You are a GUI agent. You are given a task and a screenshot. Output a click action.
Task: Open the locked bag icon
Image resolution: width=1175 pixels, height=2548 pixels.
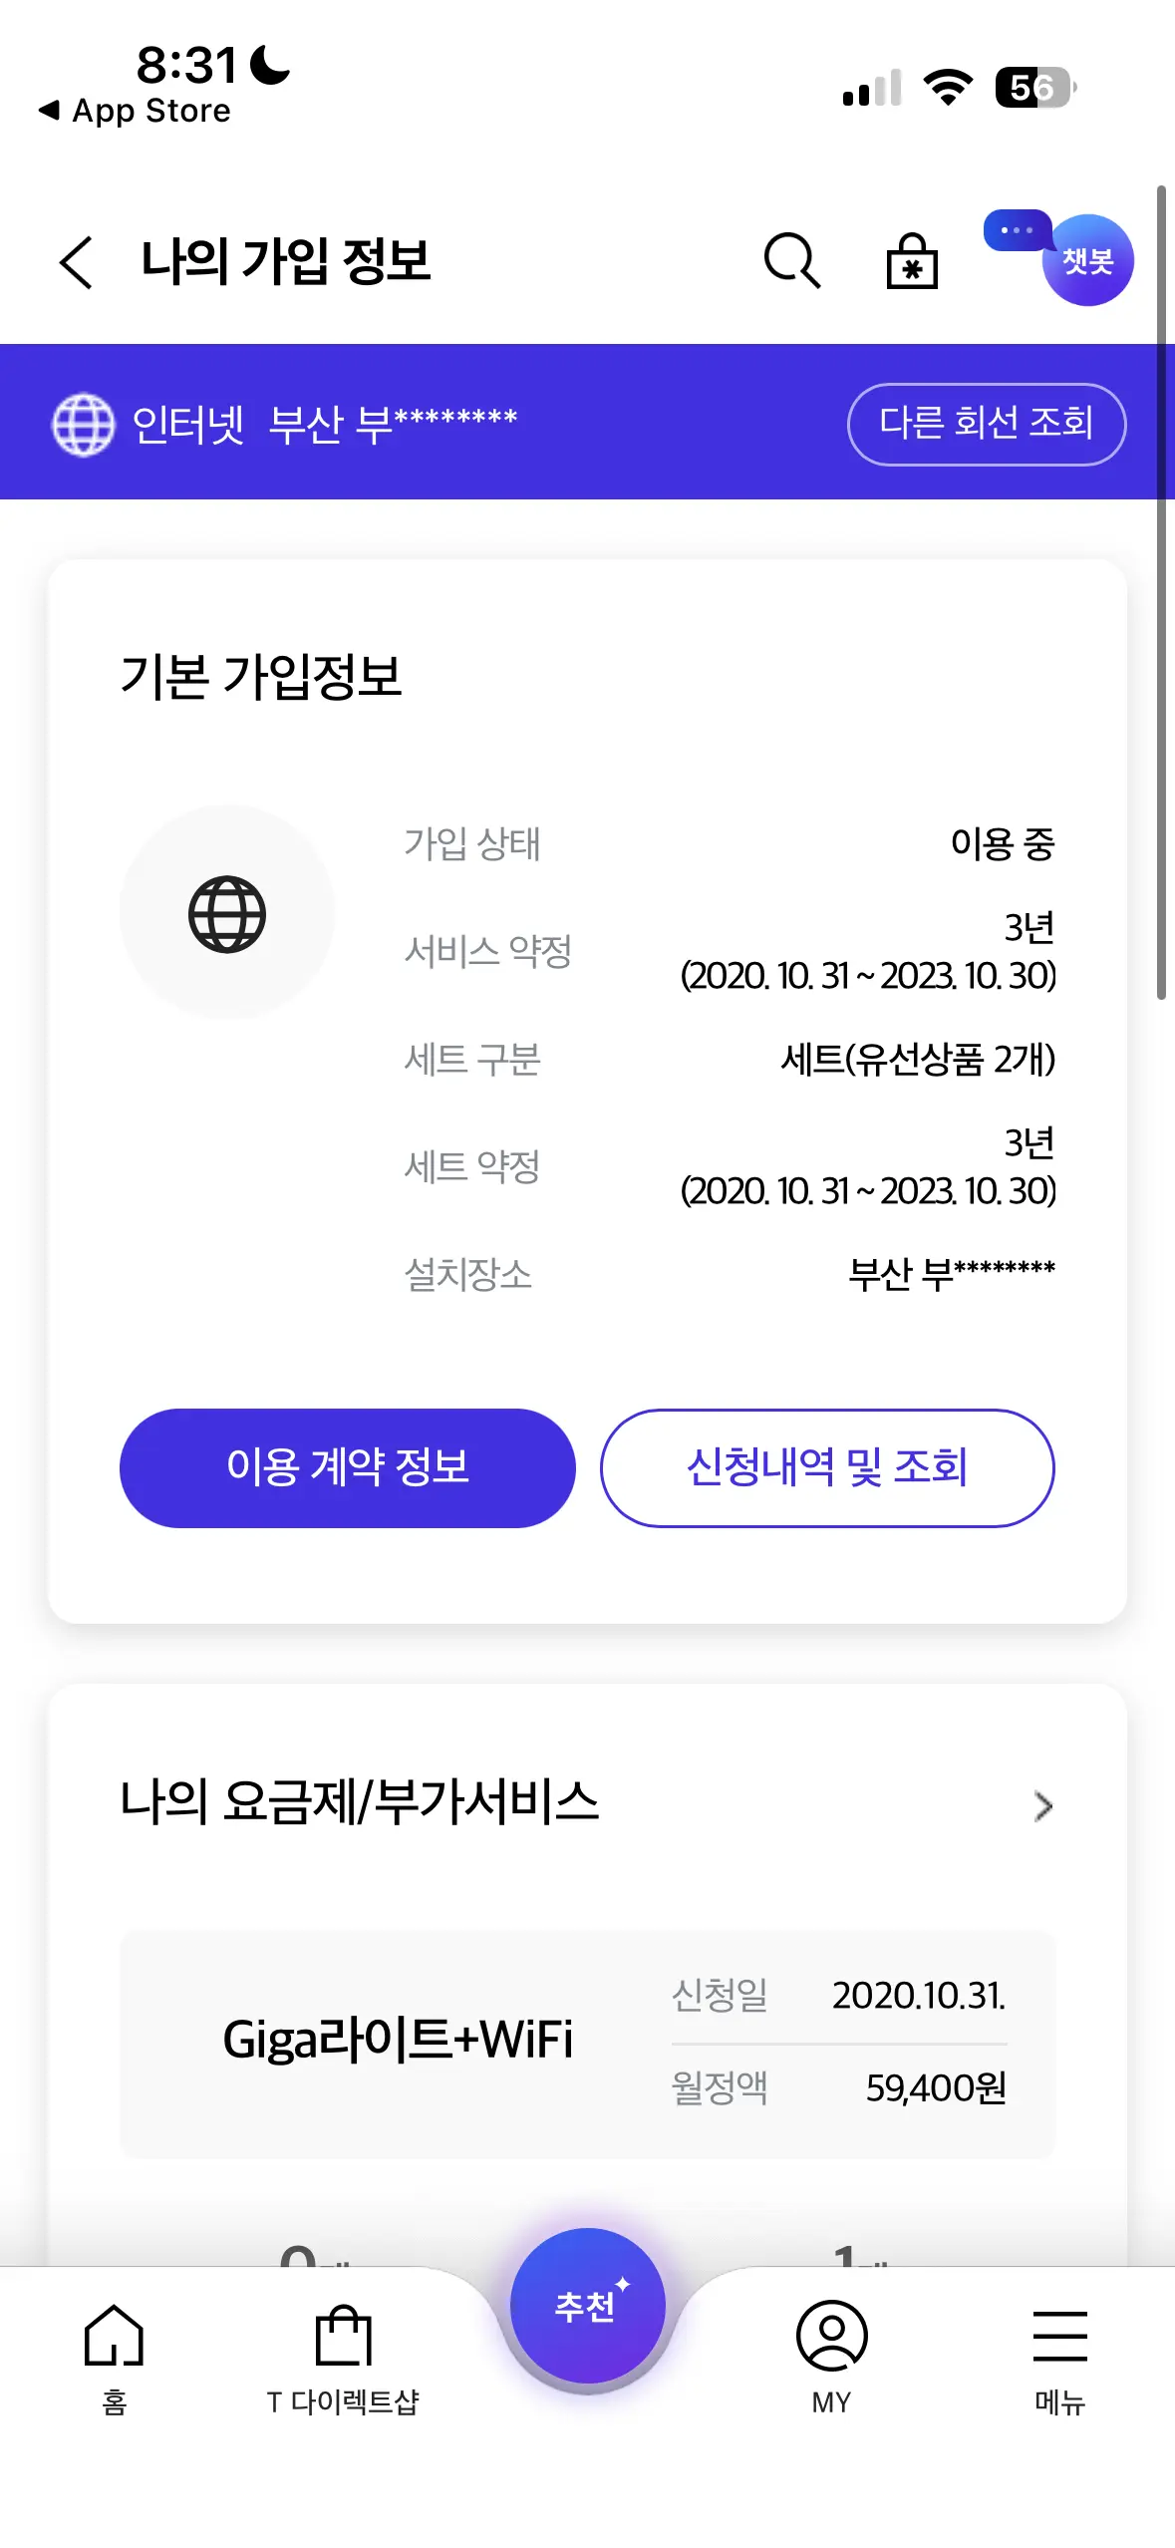click(911, 261)
